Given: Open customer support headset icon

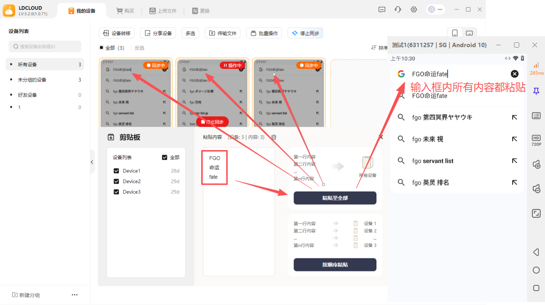Looking at the screenshot, I should [x=397, y=10].
